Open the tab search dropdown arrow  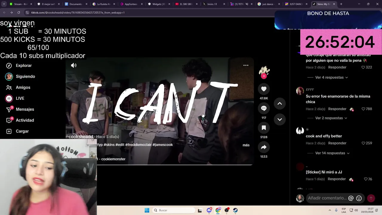click(x=4, y=4)
